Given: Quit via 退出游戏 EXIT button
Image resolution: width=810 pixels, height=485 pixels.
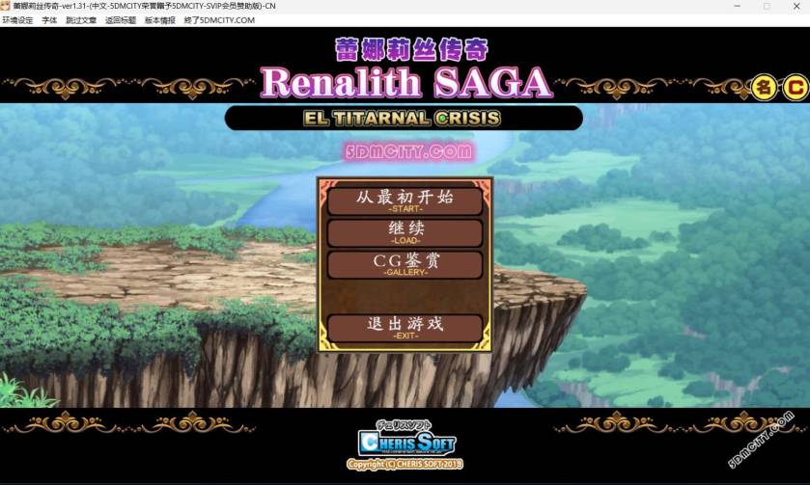Looking at the screenshot, I should pyautogui.click(x=405, y=328).
